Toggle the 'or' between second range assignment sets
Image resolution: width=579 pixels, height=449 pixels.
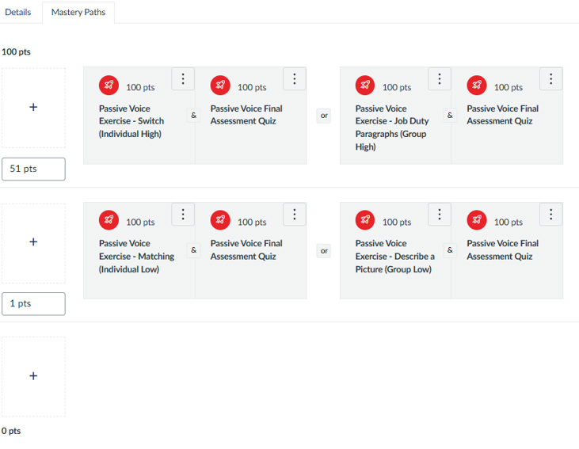click(324, 251)
